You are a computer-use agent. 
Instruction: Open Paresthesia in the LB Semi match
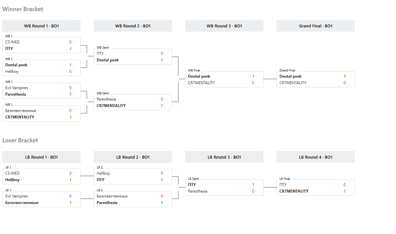[x=198, y=191]
